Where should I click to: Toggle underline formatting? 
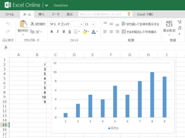(x=64, y=32)
